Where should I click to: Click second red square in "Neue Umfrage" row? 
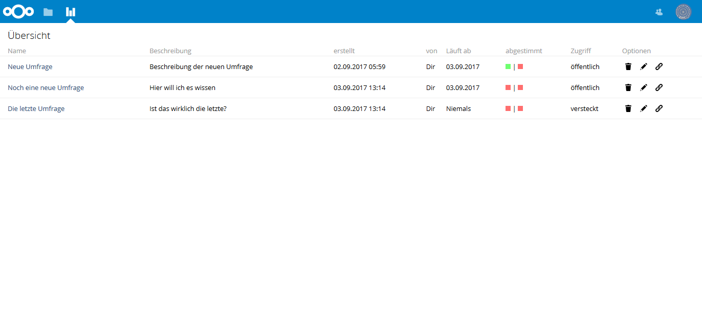[520, 66]
